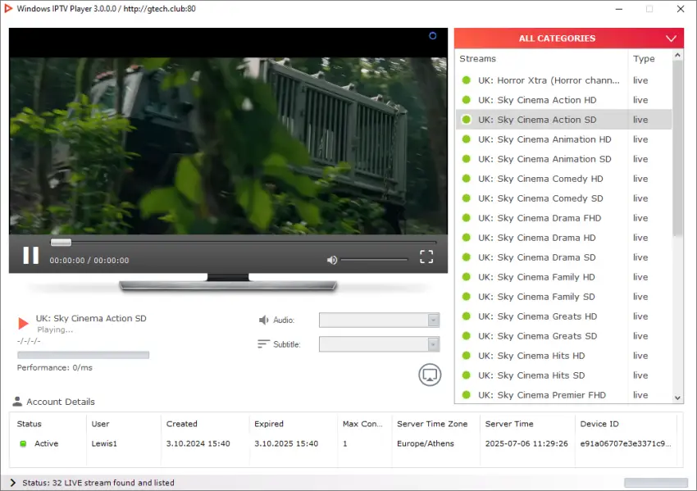Select UK: Sky Cinema Greats HD
This screenshot has width=697, height=491.
[x=563, y=316]
